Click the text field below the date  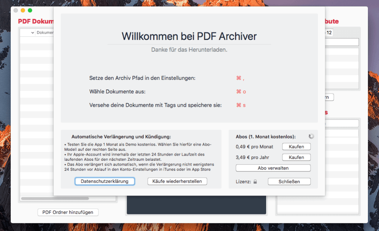click(x=342, y=42)
